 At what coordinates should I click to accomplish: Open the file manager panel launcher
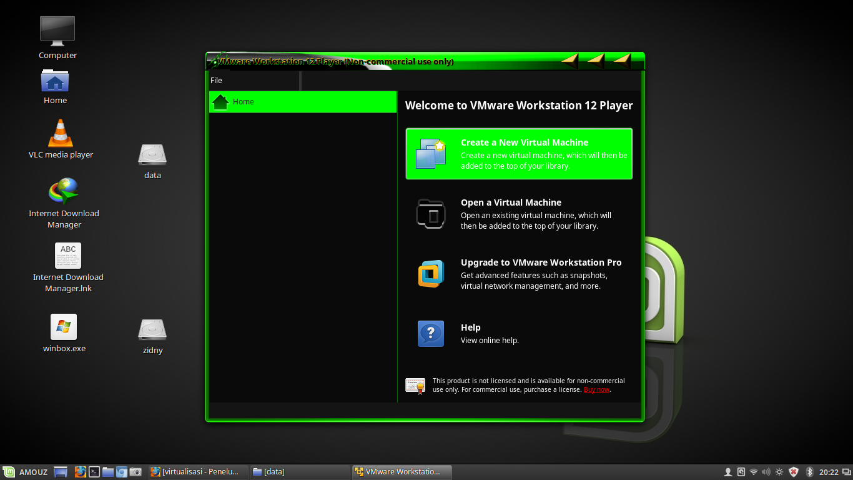108,472
